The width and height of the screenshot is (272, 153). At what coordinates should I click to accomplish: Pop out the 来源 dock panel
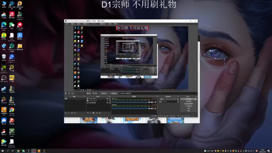coord(109,97)
